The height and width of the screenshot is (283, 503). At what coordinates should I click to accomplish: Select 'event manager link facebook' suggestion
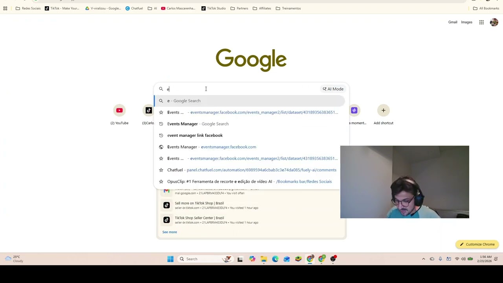[x=250, y=135]
